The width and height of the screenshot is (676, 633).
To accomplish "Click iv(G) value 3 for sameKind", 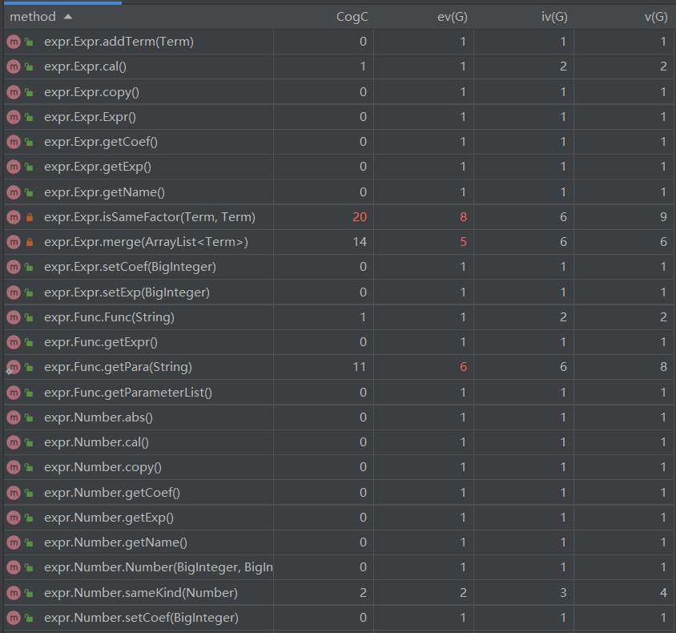I will pyautogui.click(x=564, y=593).
